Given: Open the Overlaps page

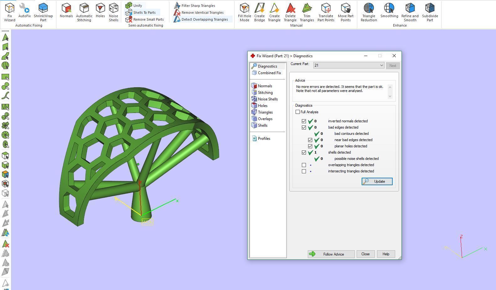Looking at the screenshot, I should click(265, 119).
